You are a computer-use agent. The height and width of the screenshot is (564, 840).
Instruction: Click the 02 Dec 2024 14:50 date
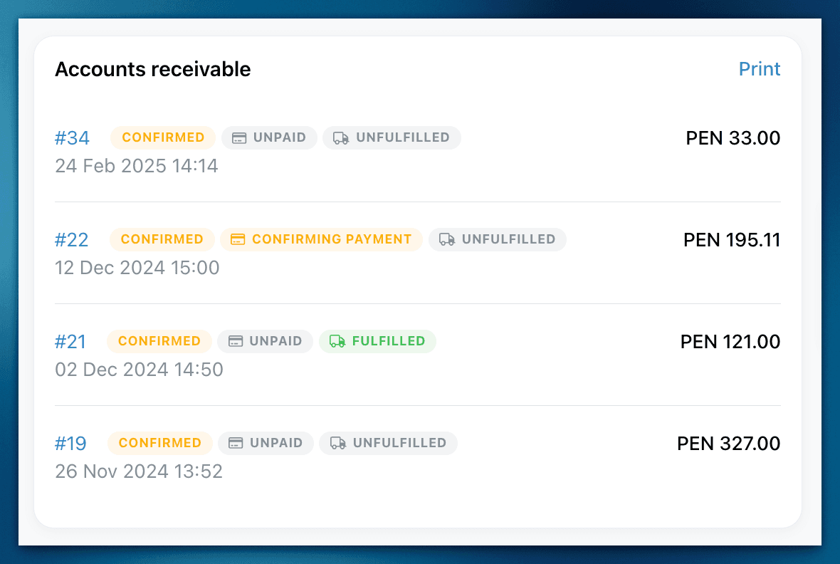point(139,370)
